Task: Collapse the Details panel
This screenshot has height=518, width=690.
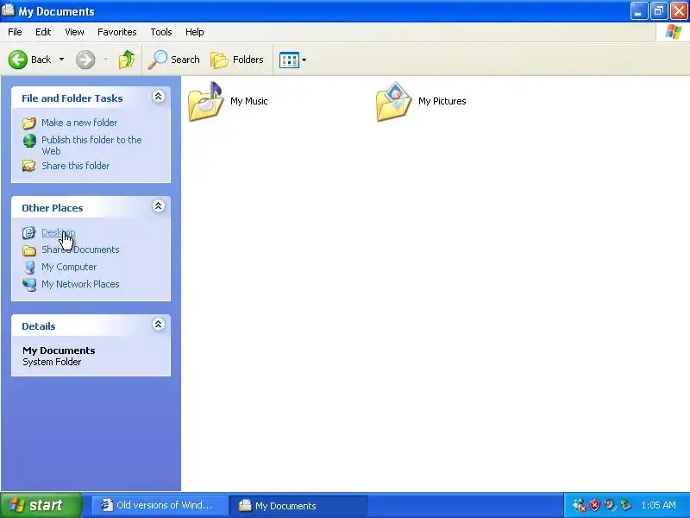Action: point(159,325)
